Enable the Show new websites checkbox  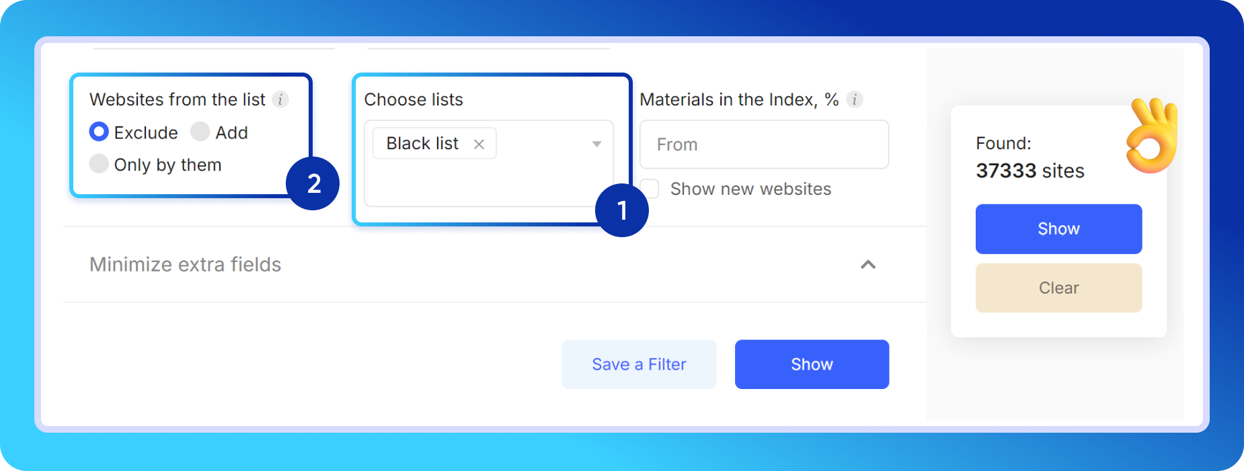pyautogui.click(x=650, y=189)
